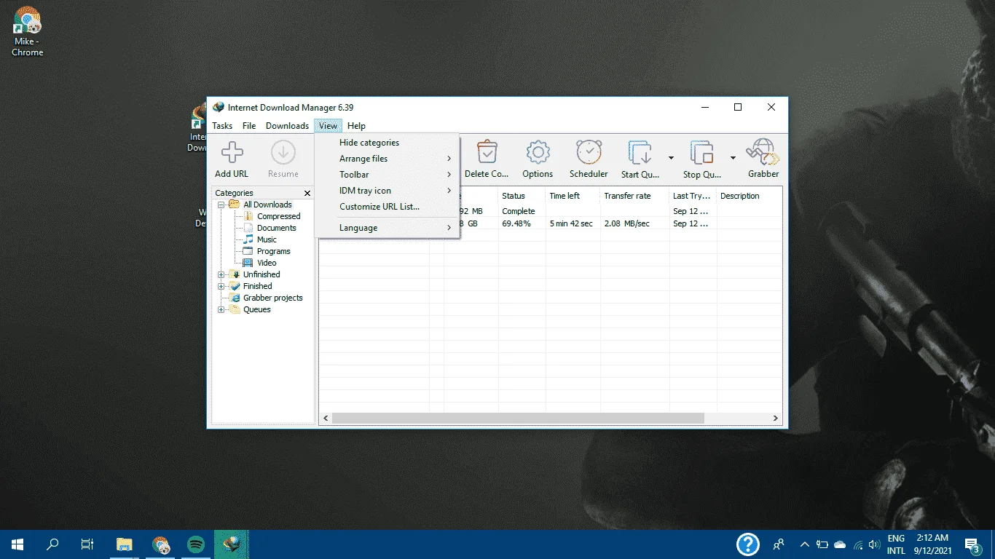The width and height of the screenshot is (995, 559).
Task: Sort by the Status column header
Action: pyautogui.click(x=522, y=196)
